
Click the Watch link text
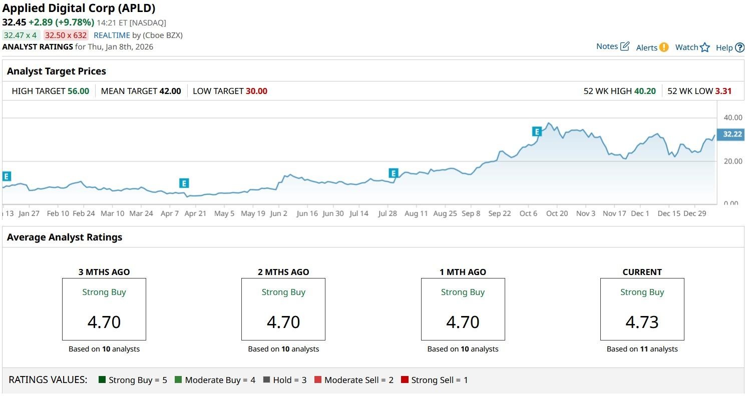tap(686, 47)
